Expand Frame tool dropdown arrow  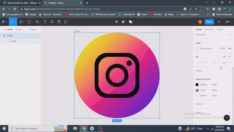(x=24, y=22)
